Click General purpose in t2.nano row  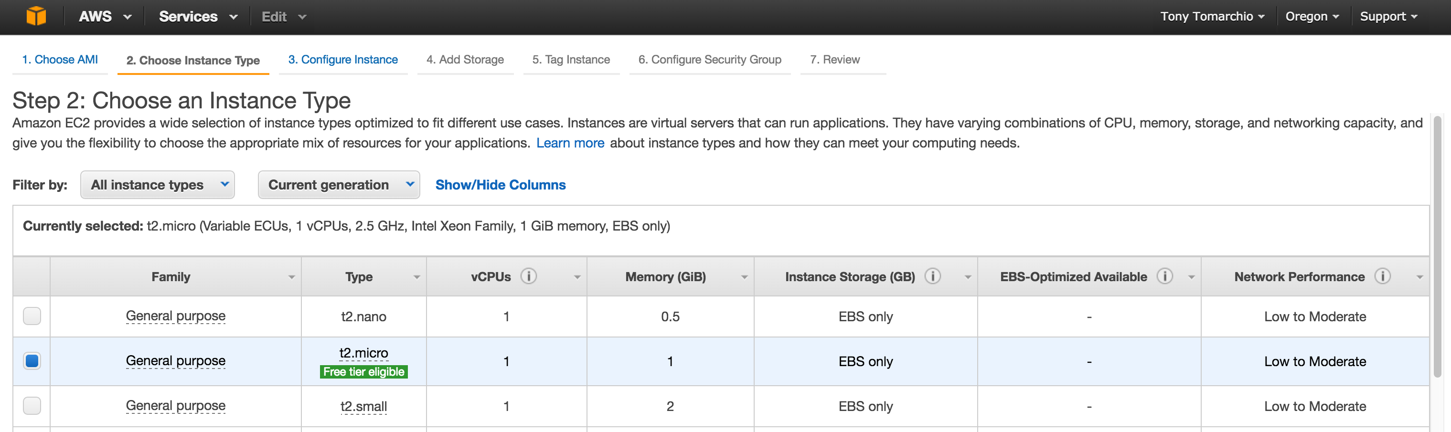pyautogui.click(x=176, y=316)
